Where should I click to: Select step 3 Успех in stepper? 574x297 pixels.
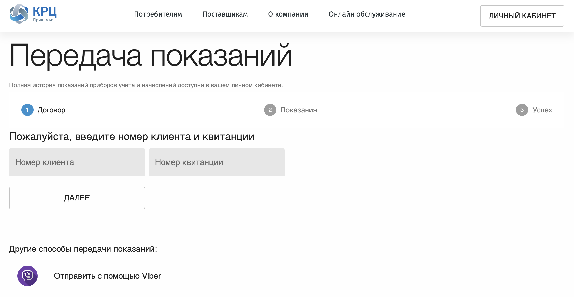pyautogui.click(x=534, y=110)
